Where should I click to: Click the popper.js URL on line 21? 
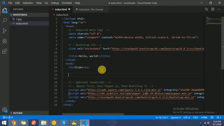(139, 93)
